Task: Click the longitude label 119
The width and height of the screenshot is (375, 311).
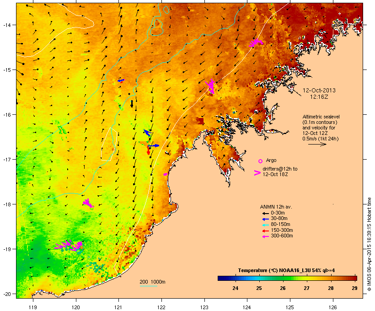Action: pos(33,307)
